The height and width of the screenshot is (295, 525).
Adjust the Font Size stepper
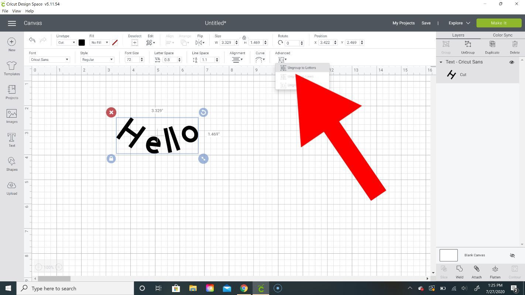point(142,60)
